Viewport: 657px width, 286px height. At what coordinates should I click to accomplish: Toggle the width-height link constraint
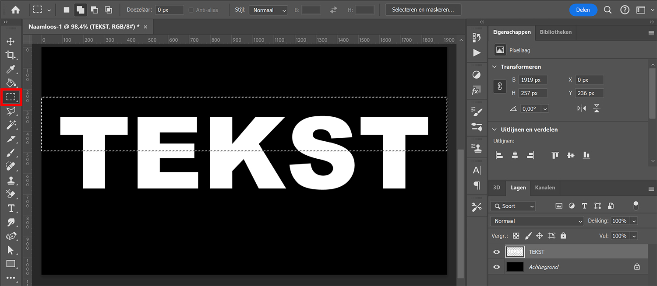500,87
